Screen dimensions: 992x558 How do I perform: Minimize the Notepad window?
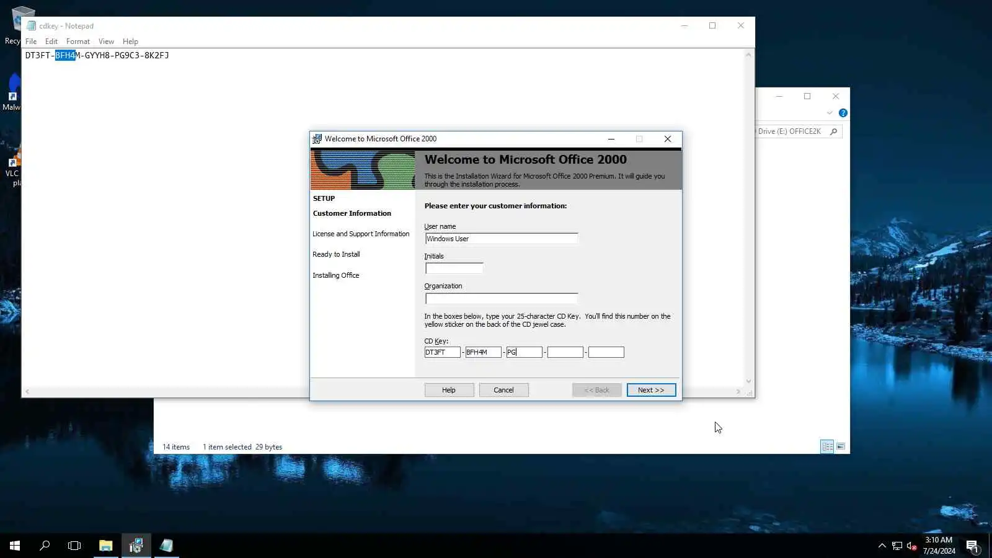pyautogui.click(x=684, y=26)
